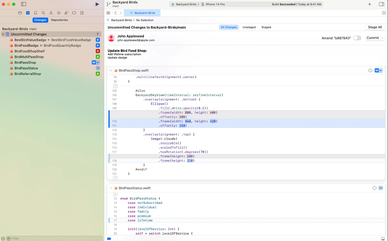Toggle the Amend b887843 switch
Image resolution: width=388 pixels, height=241 pixels.
(357, 38)
